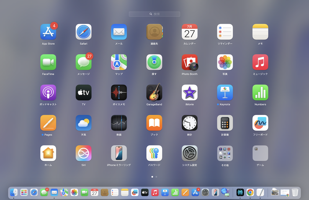Open iPhoneミラーリング from the Launchpad grid
309x200 pixels.
coord(119,153)
